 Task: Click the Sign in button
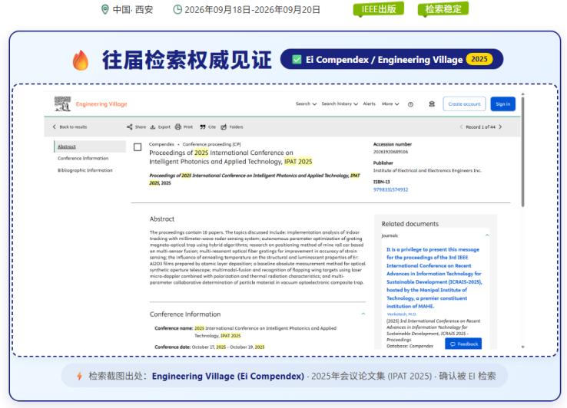(x=503, y=104)
